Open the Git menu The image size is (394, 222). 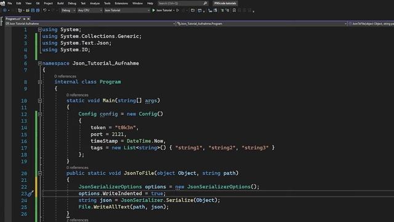point(38,3)
